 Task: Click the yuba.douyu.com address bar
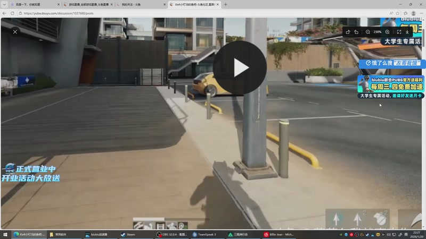click(x=204, y=13)
